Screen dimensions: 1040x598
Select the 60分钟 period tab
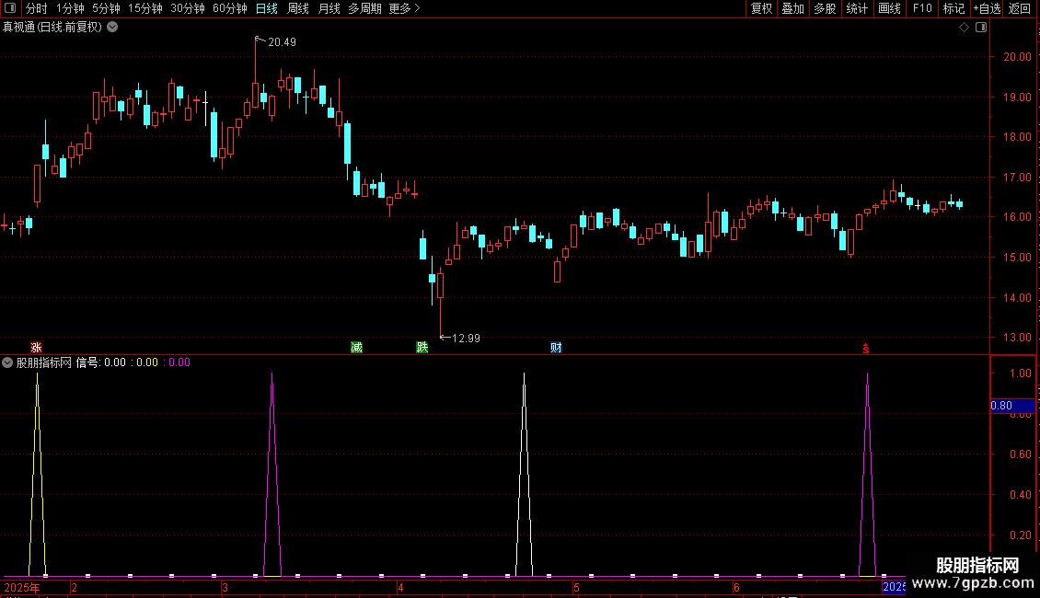(x=229, y=8)
